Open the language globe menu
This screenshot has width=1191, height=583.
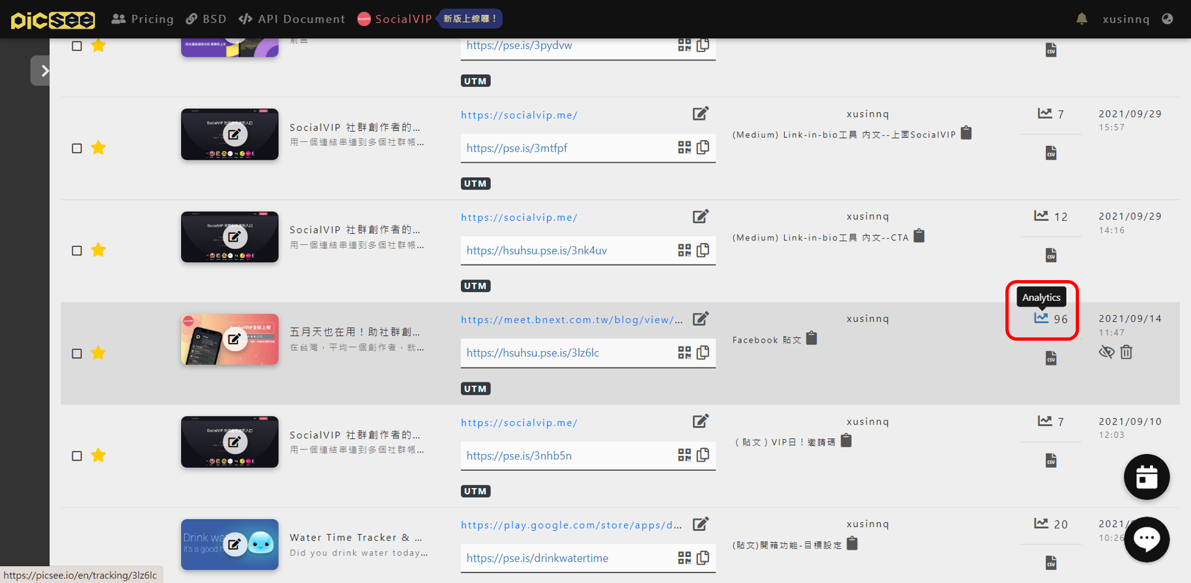point(1168,19)
